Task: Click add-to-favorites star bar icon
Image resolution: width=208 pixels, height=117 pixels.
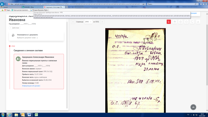Action: point(2,10)
